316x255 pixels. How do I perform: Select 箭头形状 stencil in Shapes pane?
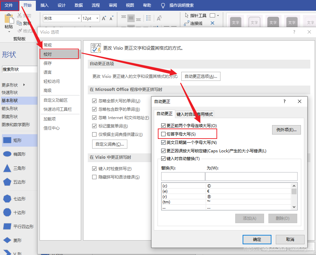click(10, 108)
